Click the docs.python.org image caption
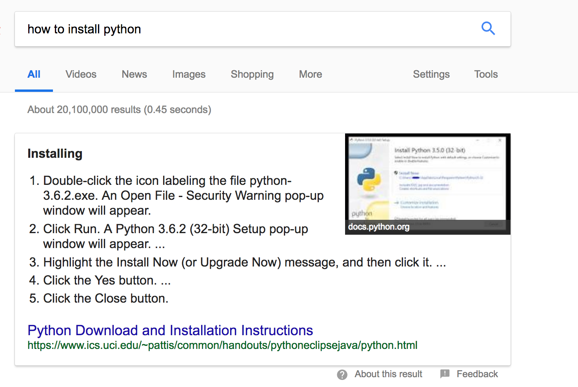Image resolution: width=578 pixels, height=387 pixels. (379, 227)
